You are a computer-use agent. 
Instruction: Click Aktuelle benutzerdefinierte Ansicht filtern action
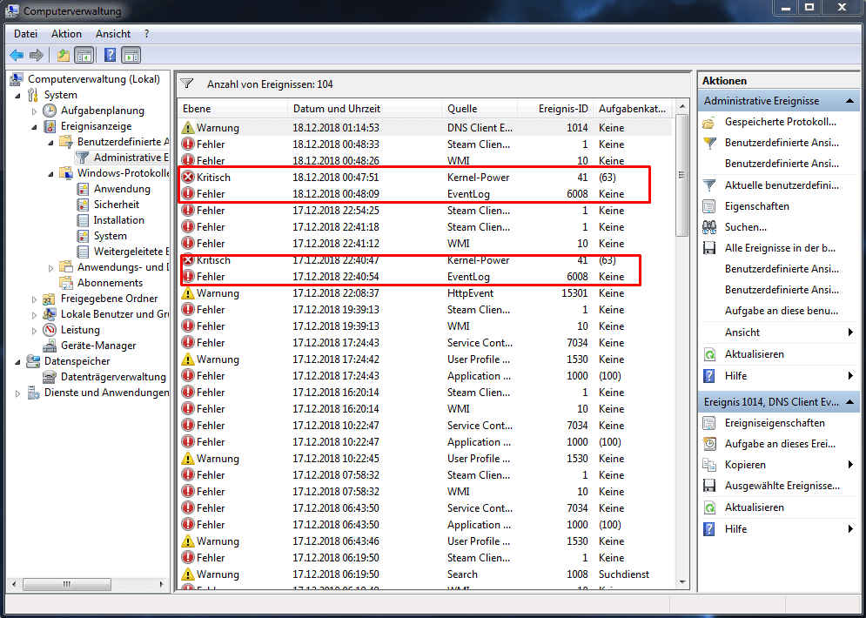(782, 185)
